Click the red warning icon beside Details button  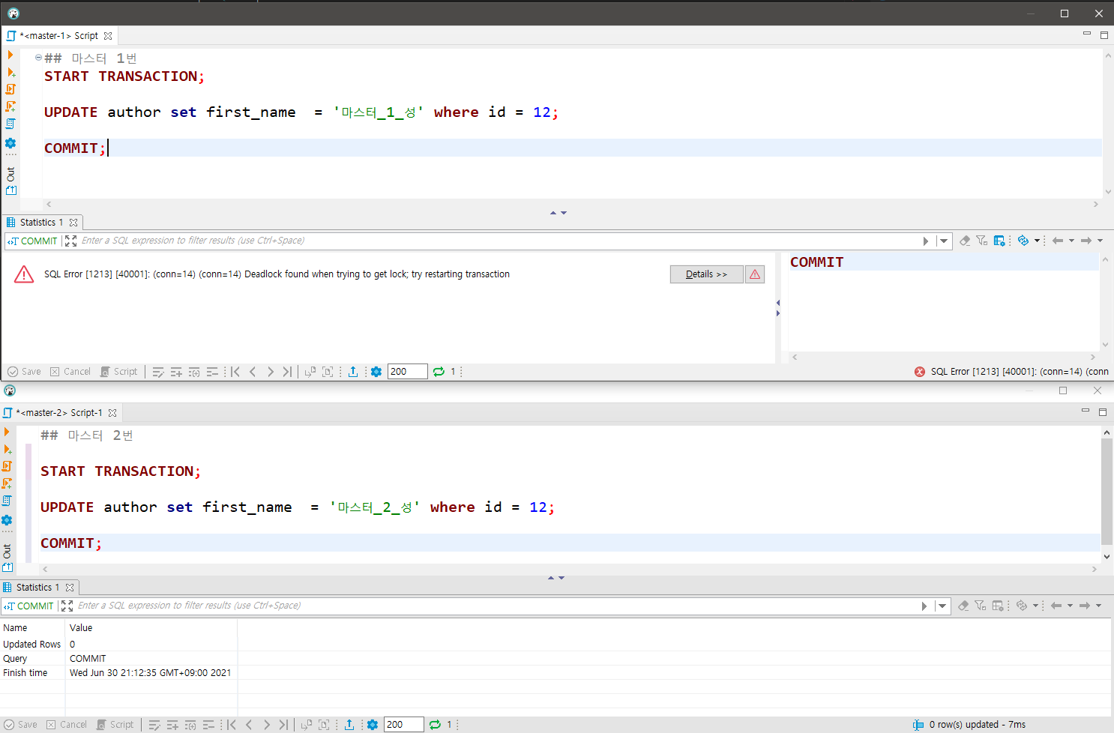[755, 274]
